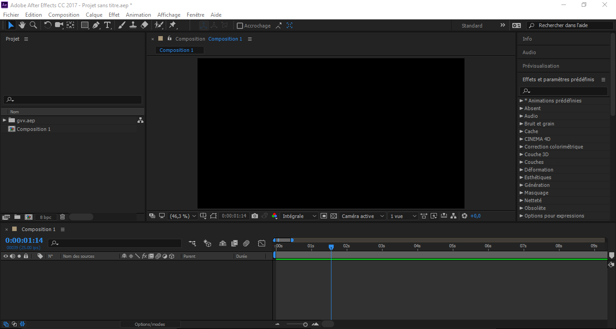
Task: Toggle the transparency grid button
Action: pos(334,216)
